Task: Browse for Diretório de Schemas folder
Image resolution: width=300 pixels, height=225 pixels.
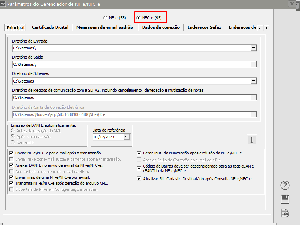Action: click(x=253, y=81)
